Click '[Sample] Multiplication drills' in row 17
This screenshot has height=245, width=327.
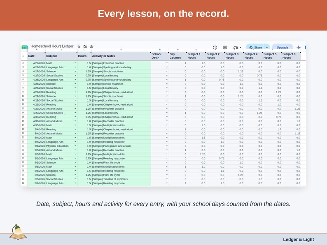(121, 125)
